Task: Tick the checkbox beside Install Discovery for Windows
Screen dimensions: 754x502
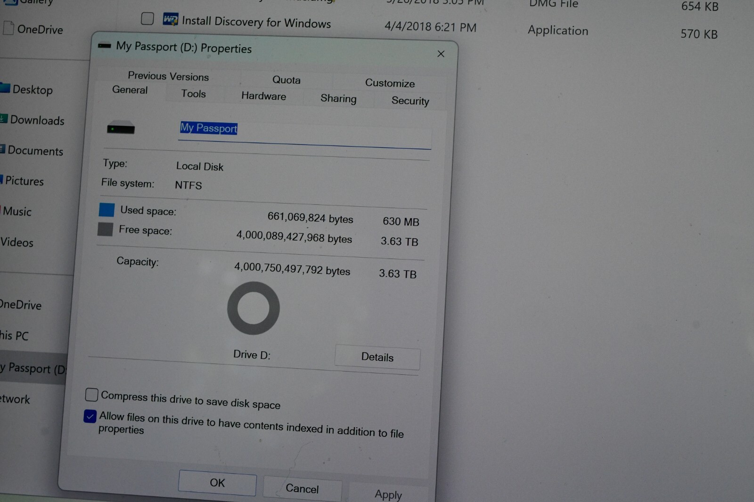Action: tap(148, 18)
